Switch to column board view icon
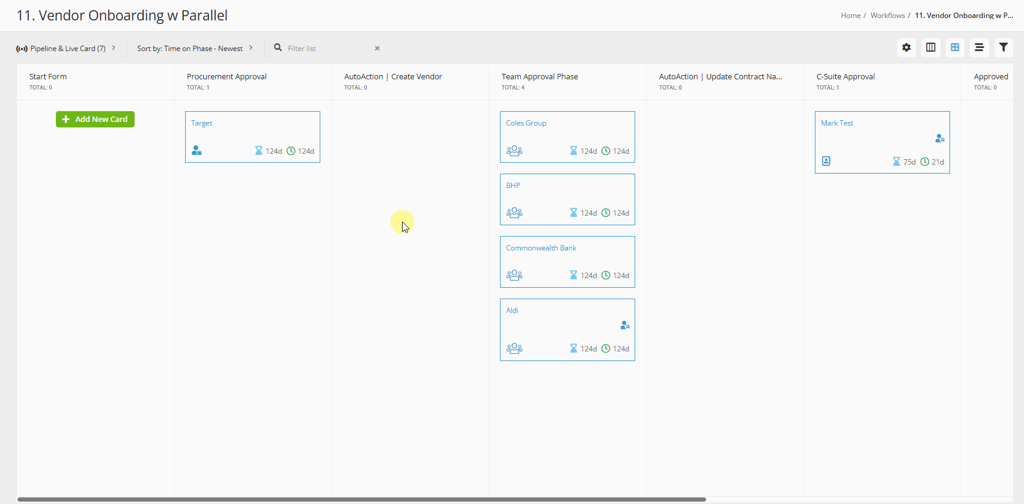Image resolution: width=1024 pixels, height=504 pixels. 930,47
